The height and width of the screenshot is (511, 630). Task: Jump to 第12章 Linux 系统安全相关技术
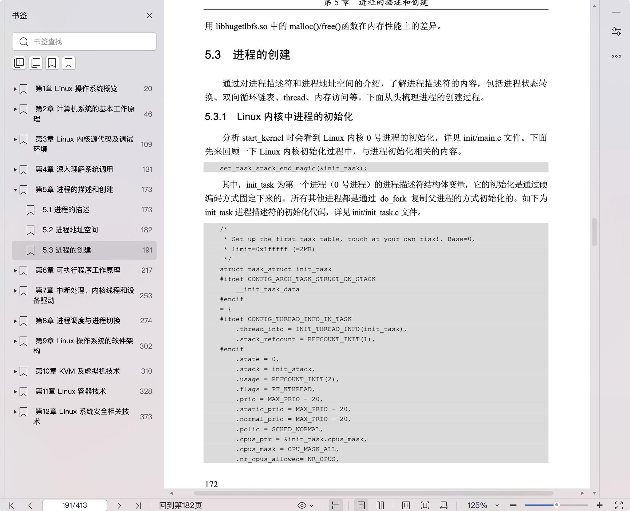[81, 416]
